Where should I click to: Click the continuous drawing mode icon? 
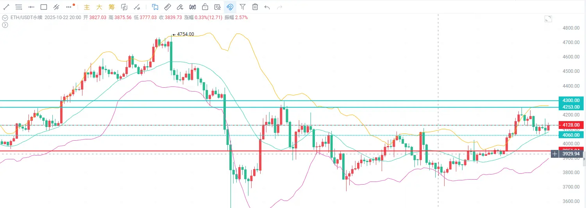tap(124, 7)
